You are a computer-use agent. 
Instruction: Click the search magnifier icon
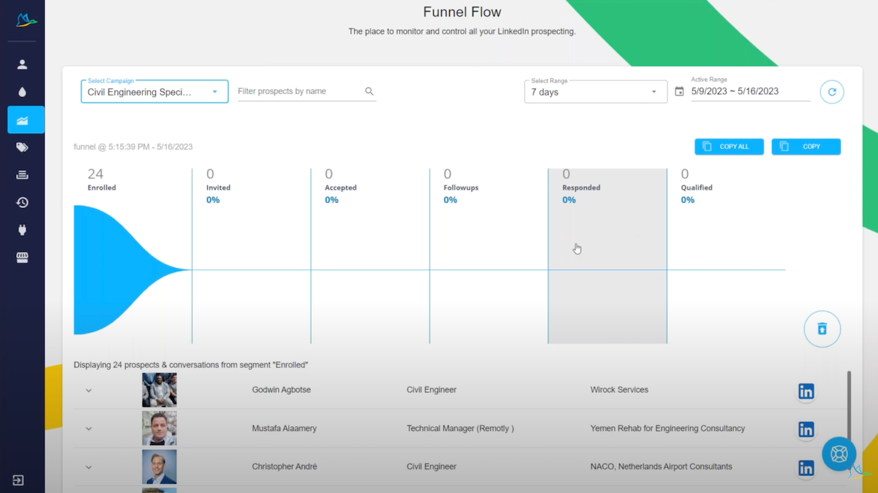(x=369, y=91)
